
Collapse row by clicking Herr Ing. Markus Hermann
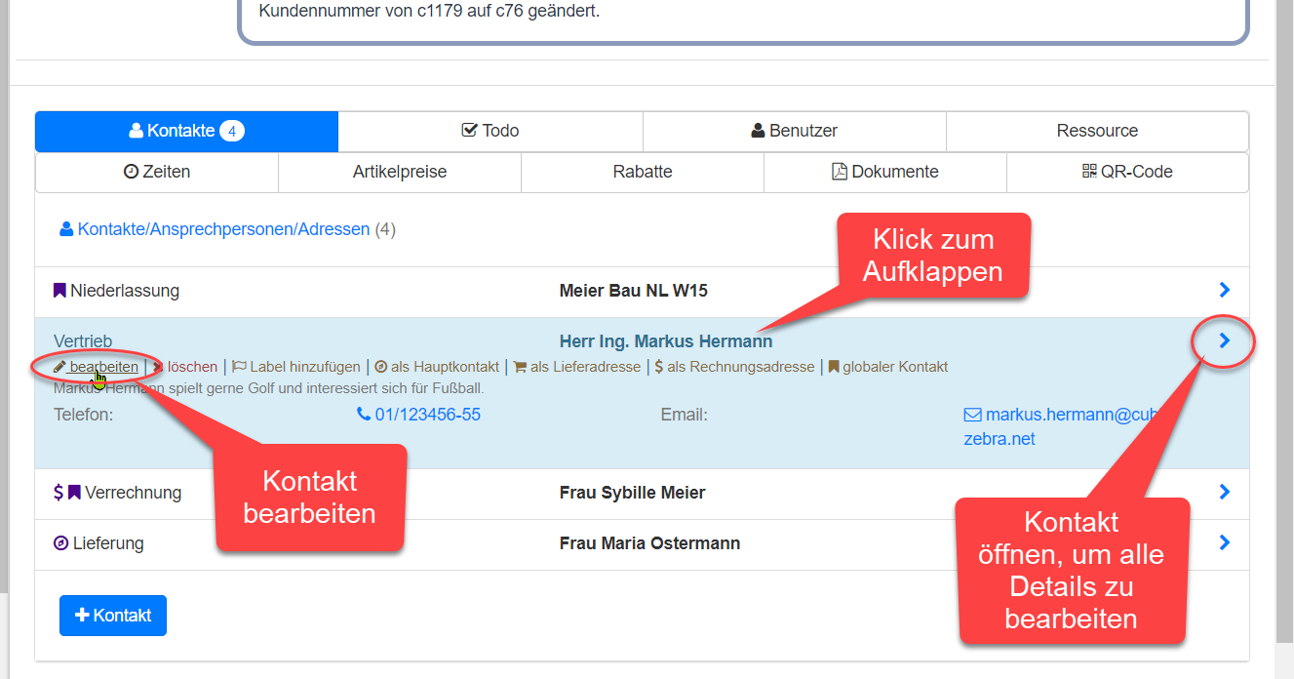click(x=665, y=341)
